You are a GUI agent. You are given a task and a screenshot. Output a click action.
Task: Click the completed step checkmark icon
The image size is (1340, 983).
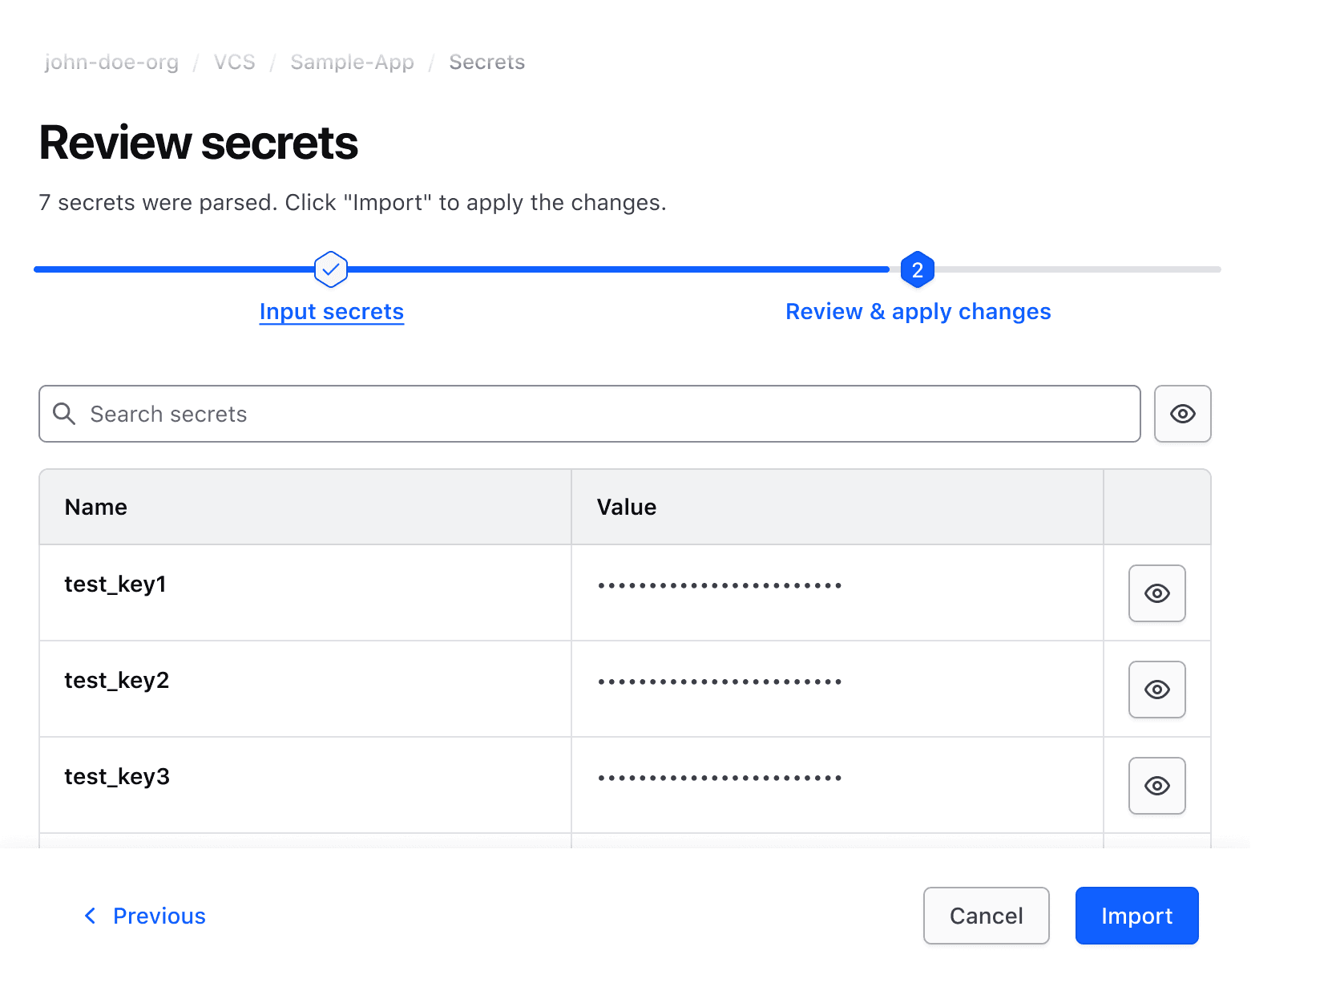click(x=331, y=269)
